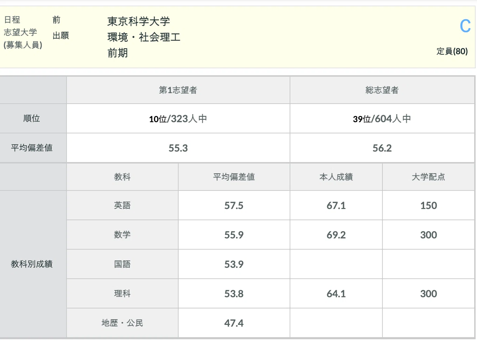
Task: Click the 理科 subject cell
Action: tap(122, 293)
